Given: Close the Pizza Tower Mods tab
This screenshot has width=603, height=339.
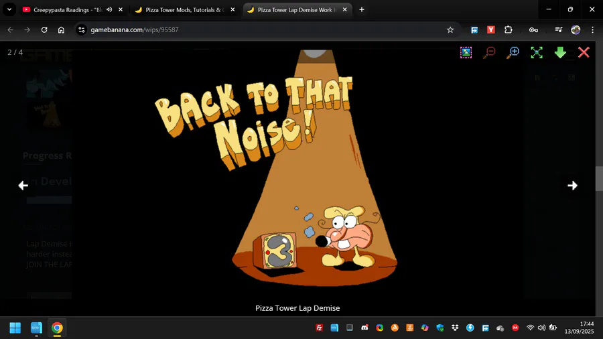Looking at the screenshot, I should [x=232, y=9].
